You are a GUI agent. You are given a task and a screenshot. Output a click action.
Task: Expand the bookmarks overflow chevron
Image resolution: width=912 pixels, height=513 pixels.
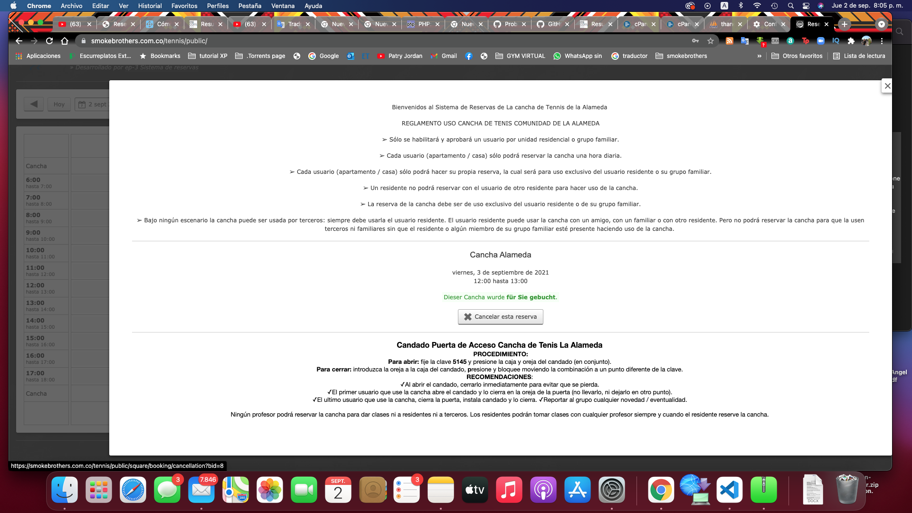[760, 56]
